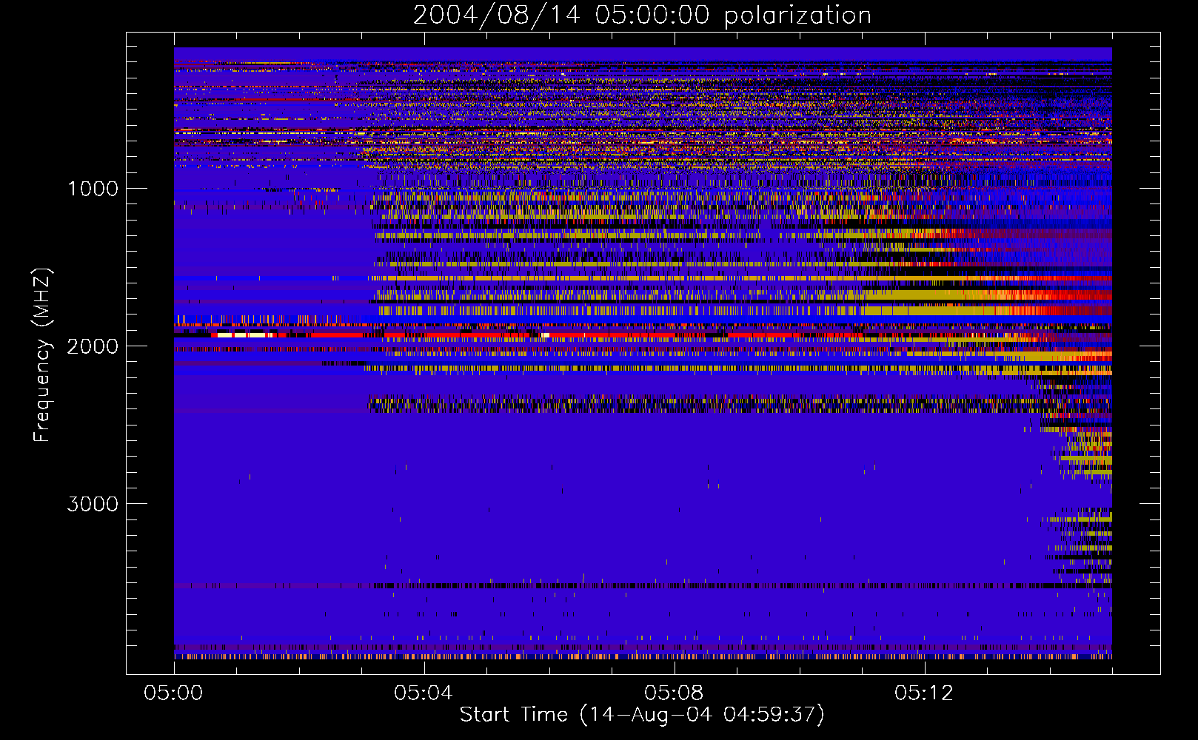Click the '05:08' time tick label
The width and height of the screenshot is (1198, 740).
(674, 693)
